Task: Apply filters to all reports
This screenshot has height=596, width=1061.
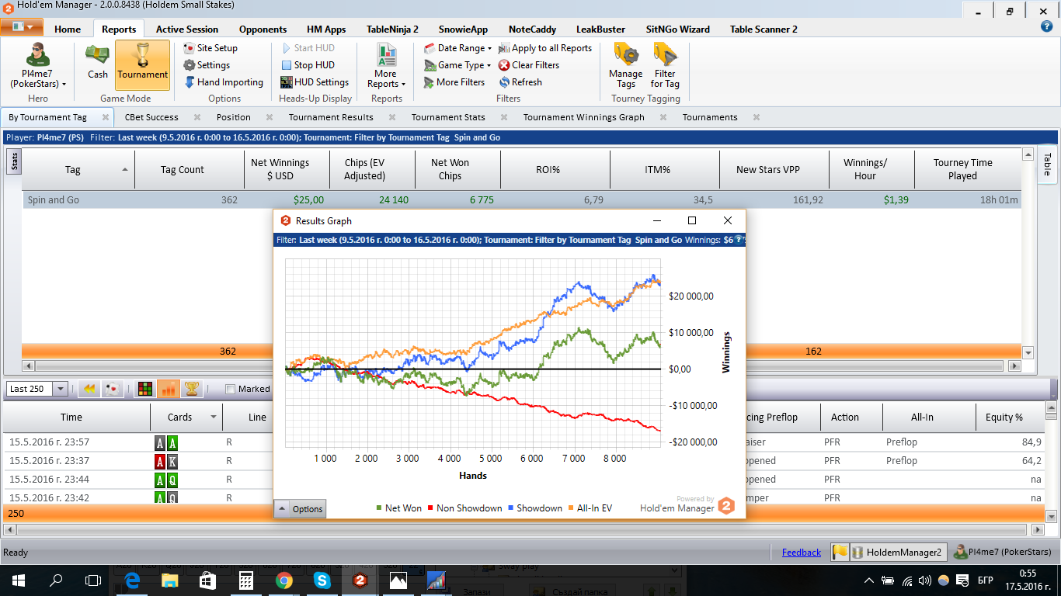Action: [x=545, y=48]
